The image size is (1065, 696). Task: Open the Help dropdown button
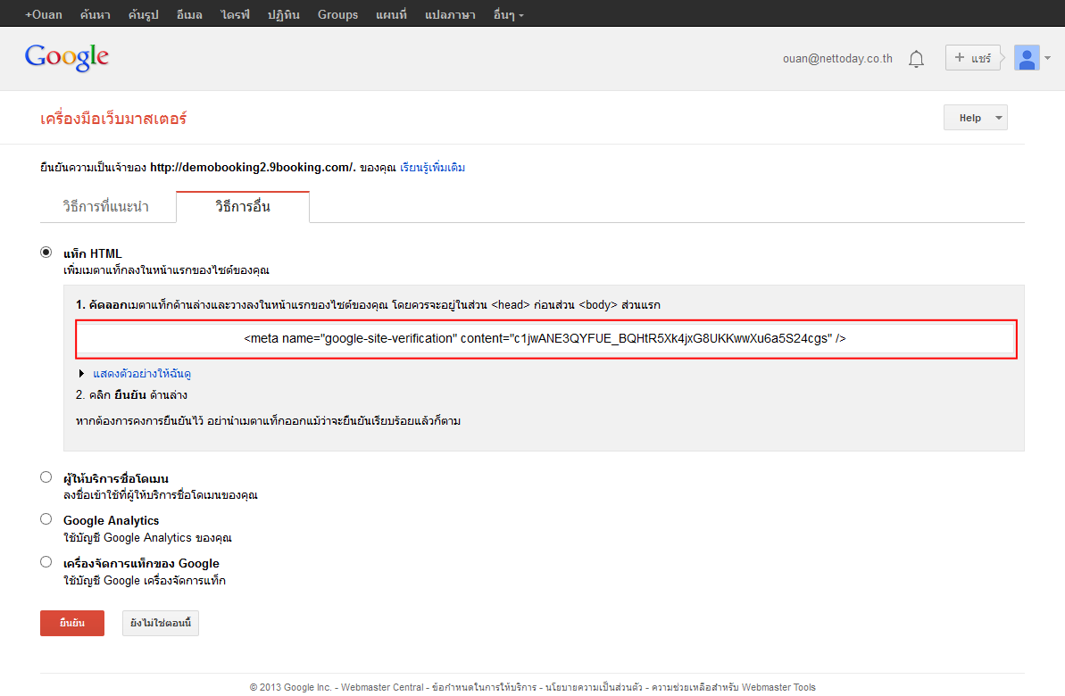coord(976,118)
